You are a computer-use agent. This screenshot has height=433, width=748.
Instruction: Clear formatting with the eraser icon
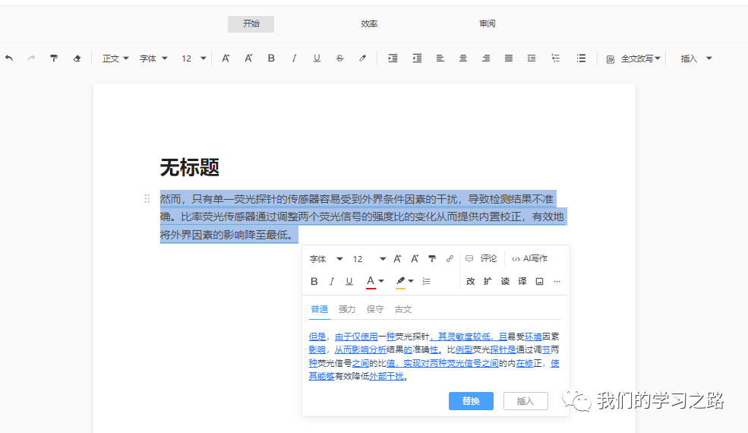click(x=77, y=58)
